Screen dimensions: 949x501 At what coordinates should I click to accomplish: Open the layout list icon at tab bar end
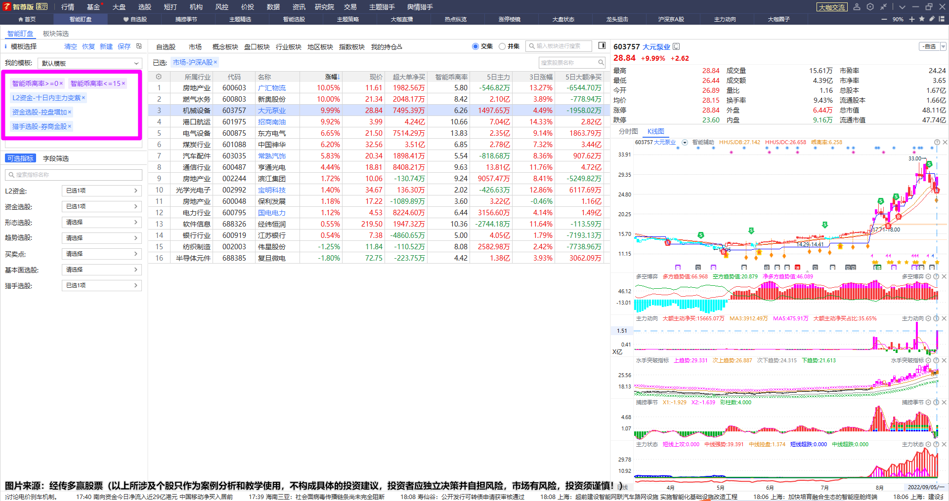click(942, 19)
